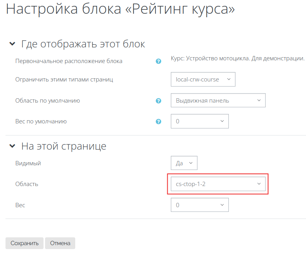Click the Сохранить button
306x253 pixels.
point(24,243)
